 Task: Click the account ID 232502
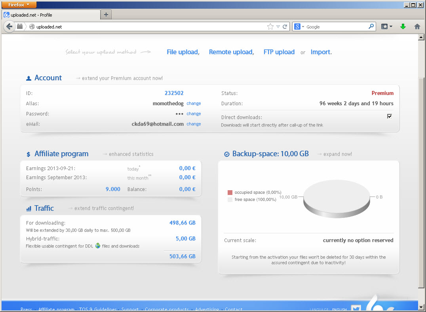tap(174, 93)
